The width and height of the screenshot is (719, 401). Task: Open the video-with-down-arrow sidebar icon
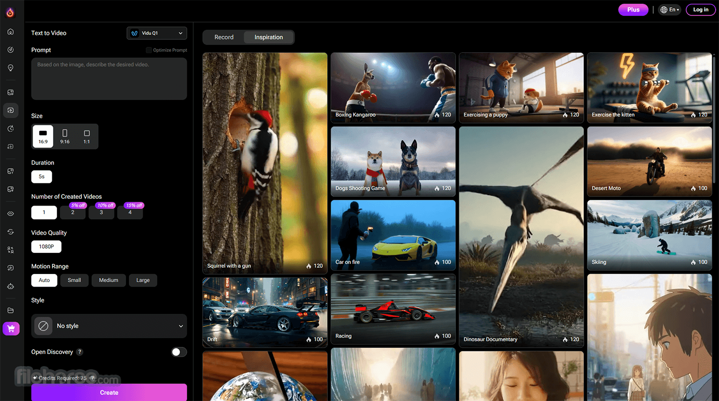coord(11,147)
